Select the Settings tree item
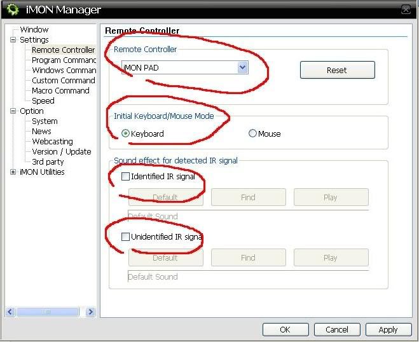This screenshot has height=342, width=419. click(x=34, y=40)
